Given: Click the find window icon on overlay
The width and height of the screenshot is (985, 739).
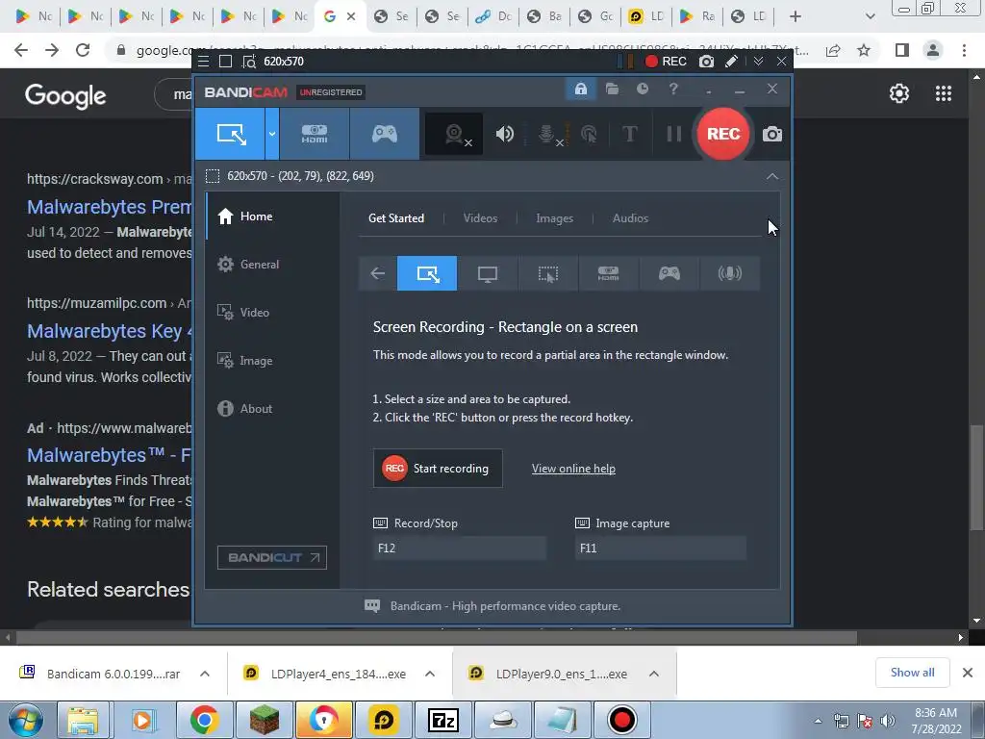Looking at the screenshot, I should click(x=249, y=61).
